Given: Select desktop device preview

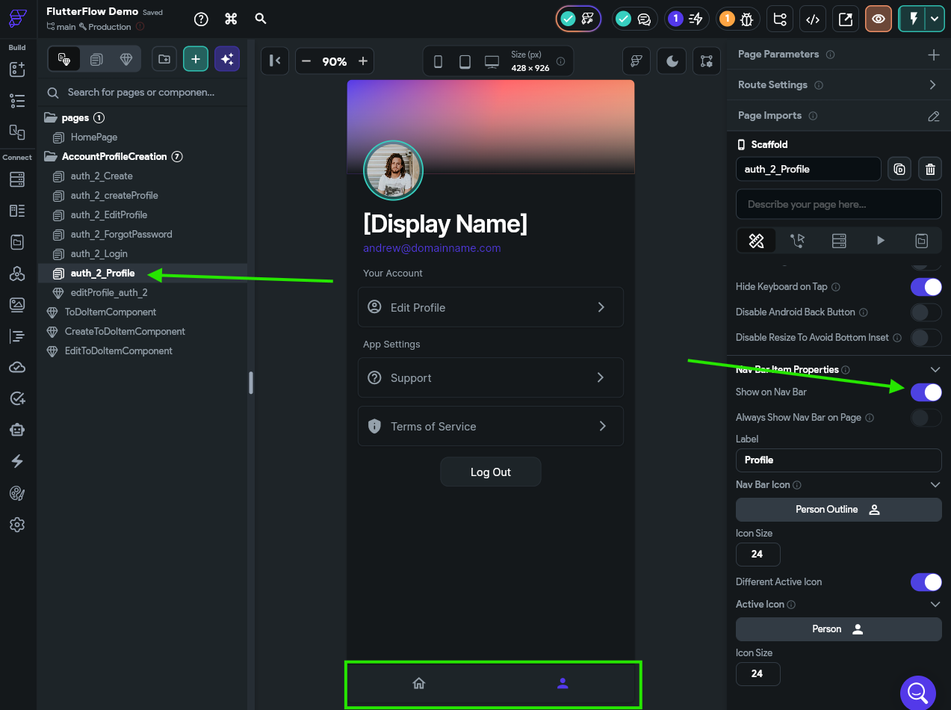Looking at the screenshot, I should [x=492, y=62].
